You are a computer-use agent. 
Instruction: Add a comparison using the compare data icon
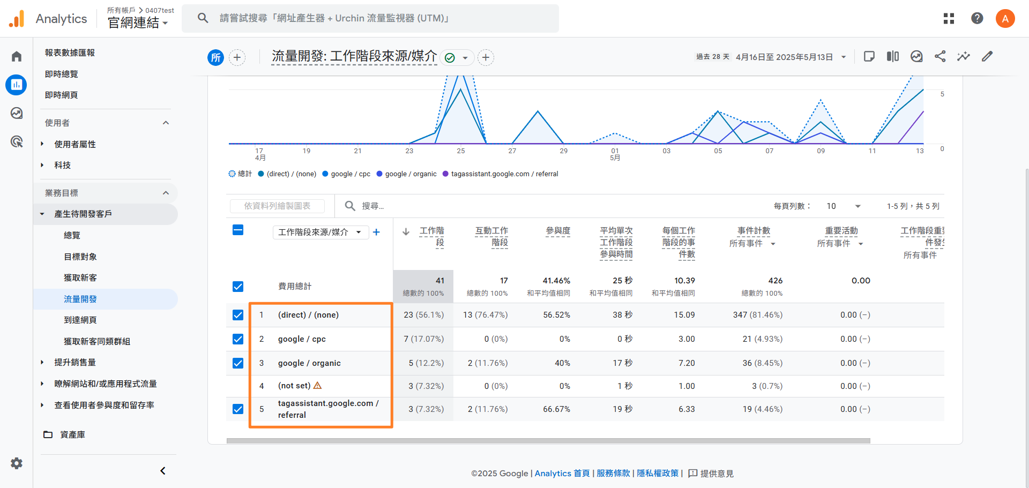point(892,56)
